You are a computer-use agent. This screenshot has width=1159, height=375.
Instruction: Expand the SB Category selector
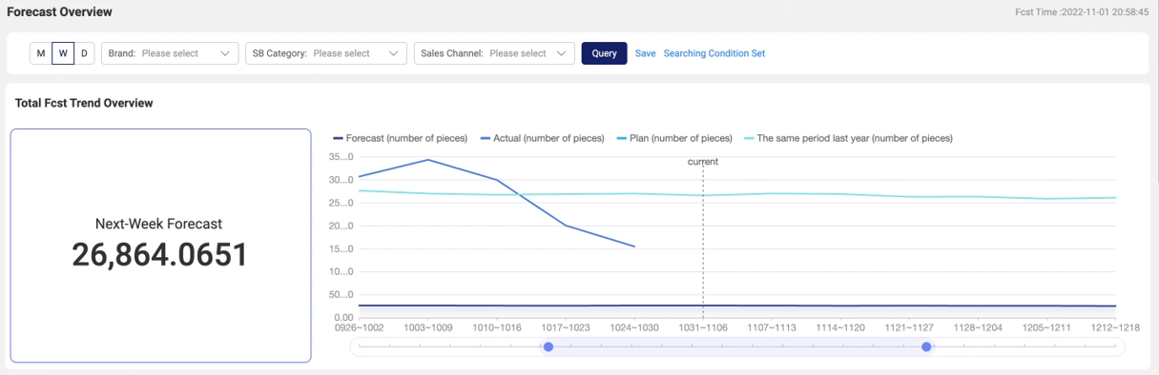click(326, 53)
